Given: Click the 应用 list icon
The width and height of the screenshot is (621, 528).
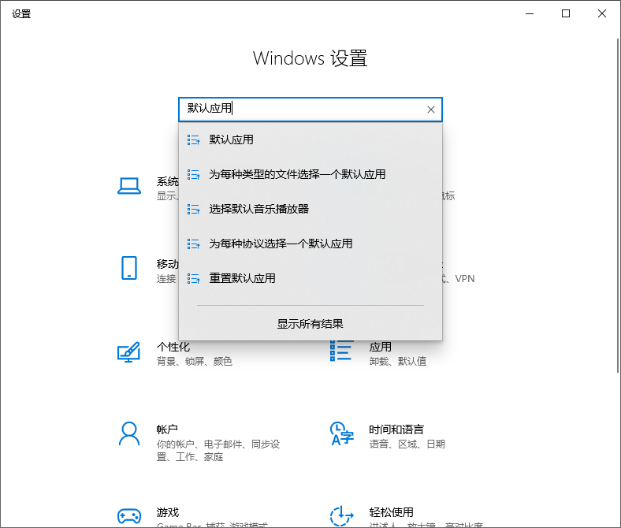Looking at the screenshot, I should coord(342,351).
